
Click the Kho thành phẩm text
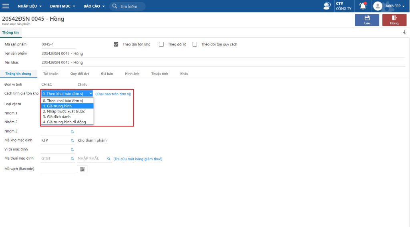tap(92, 140)
